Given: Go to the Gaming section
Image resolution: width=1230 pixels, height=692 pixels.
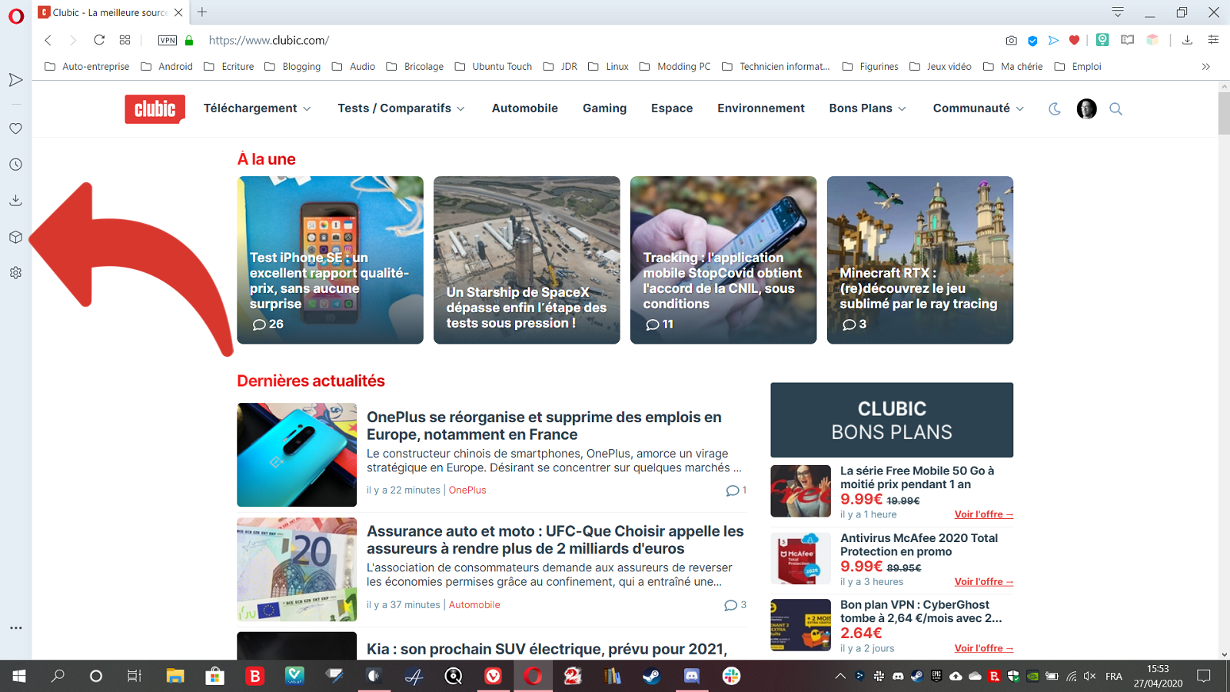Looking at the screenshot, I should point(604,108).
